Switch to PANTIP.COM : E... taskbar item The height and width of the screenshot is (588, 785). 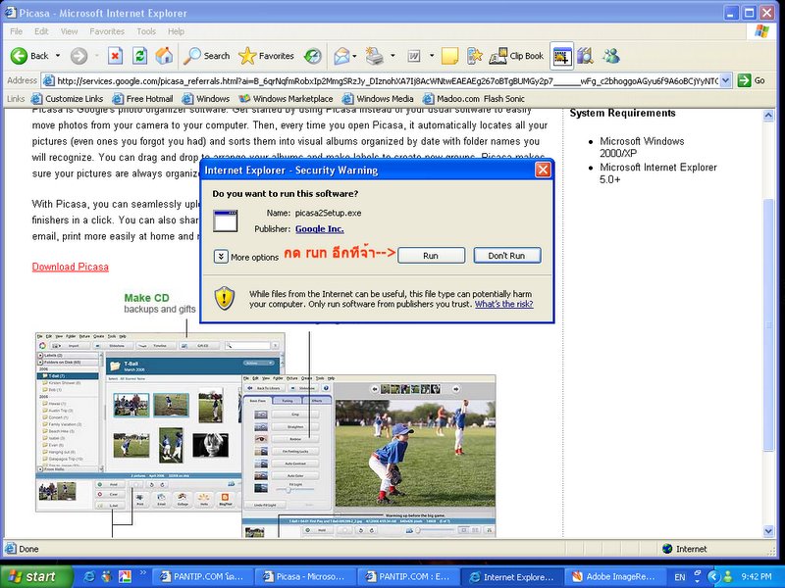tap(408, 576)
